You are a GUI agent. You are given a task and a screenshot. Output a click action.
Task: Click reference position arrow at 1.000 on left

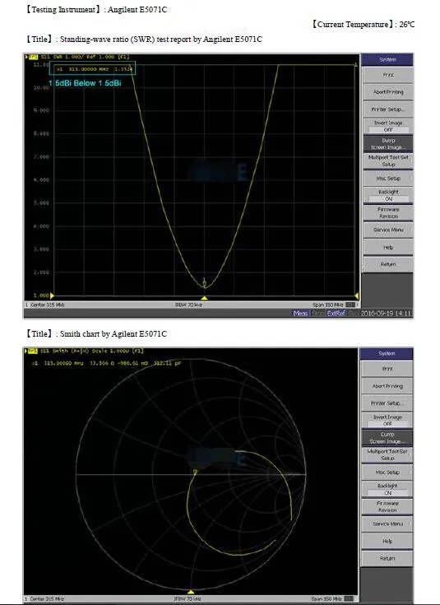click(52, 296)
